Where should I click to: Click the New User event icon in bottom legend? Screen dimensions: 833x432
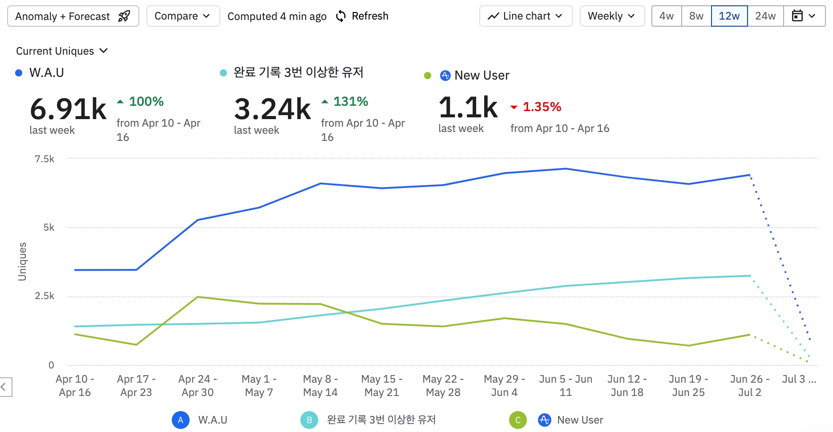tap(544, 420)
